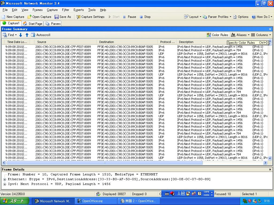Open the Tools menu
Screen dimensions: 274x205
(x=92, y=10)
